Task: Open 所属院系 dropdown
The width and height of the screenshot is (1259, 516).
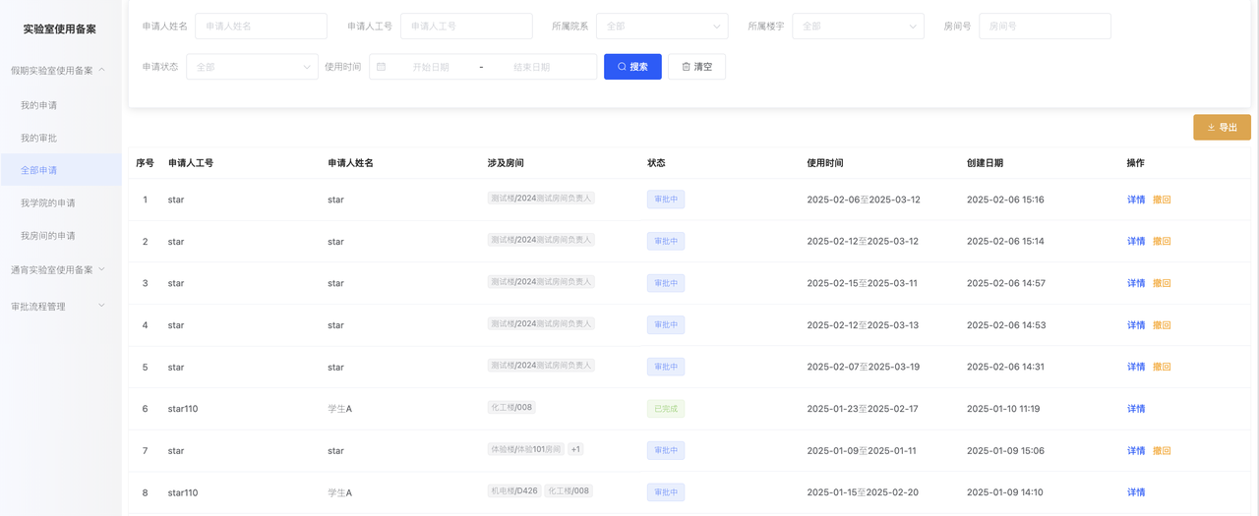Action: click(662, 27)
